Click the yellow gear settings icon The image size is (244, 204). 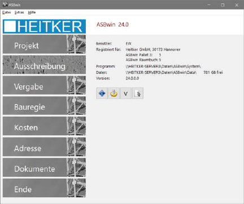tap(114, 93)
